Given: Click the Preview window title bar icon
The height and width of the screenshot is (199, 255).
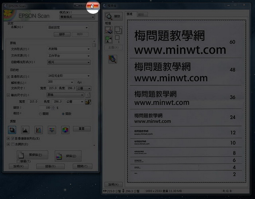Looking at the screenshot, I should [104, 6].
